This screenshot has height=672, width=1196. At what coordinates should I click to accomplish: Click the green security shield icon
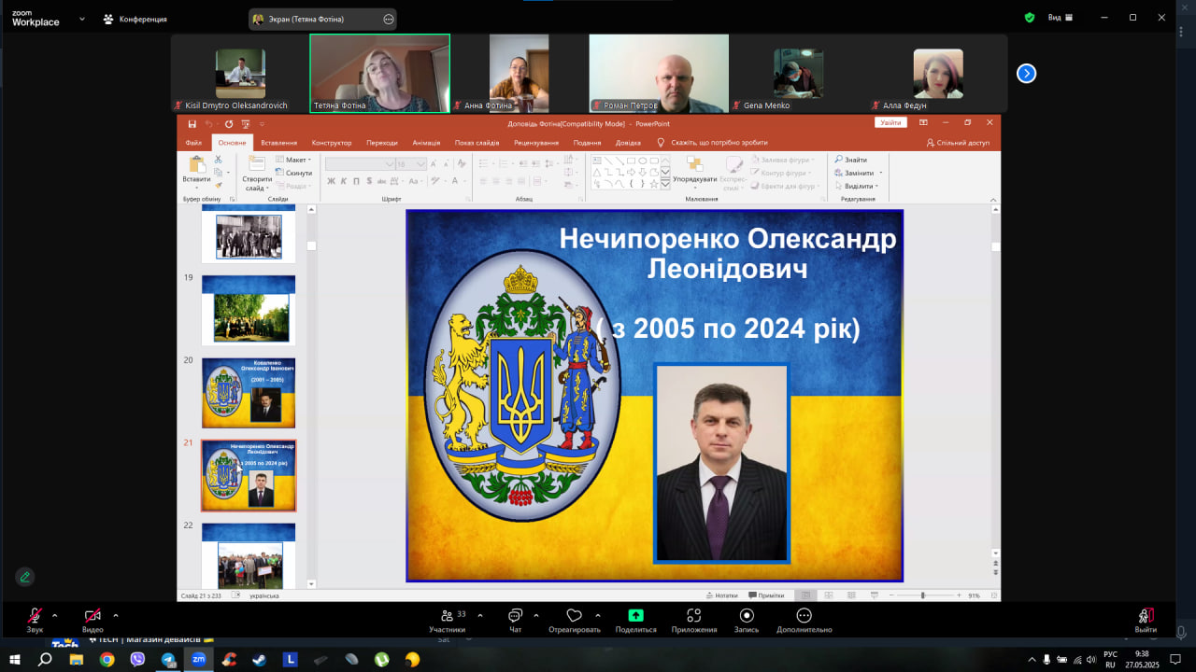[x=1030, y=18]
